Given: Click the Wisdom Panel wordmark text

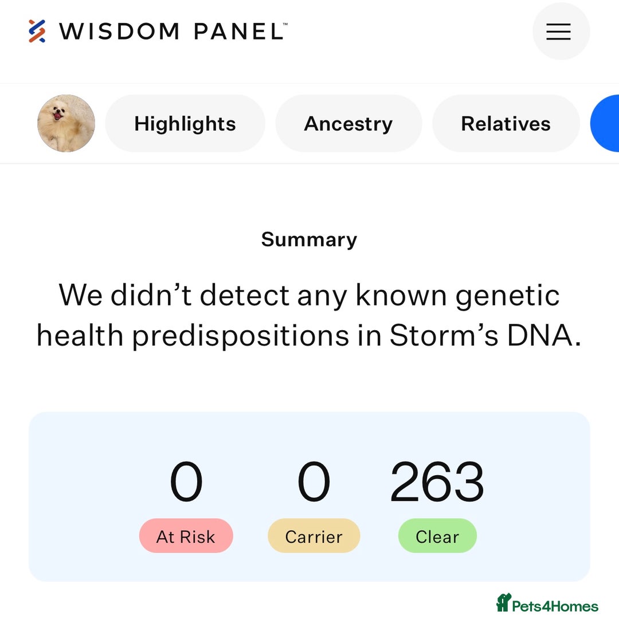Looking at the screenshot, I should pyautogui.click(x=171, y=32).
